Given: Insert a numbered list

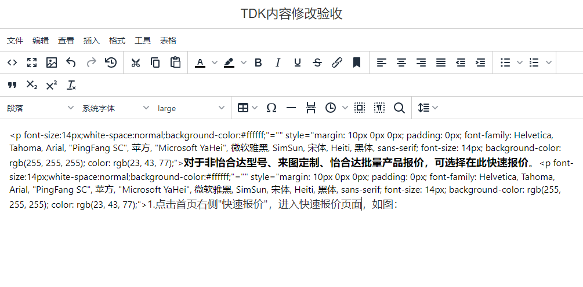Looking at the screenshot, I should [x=534, y=62].
